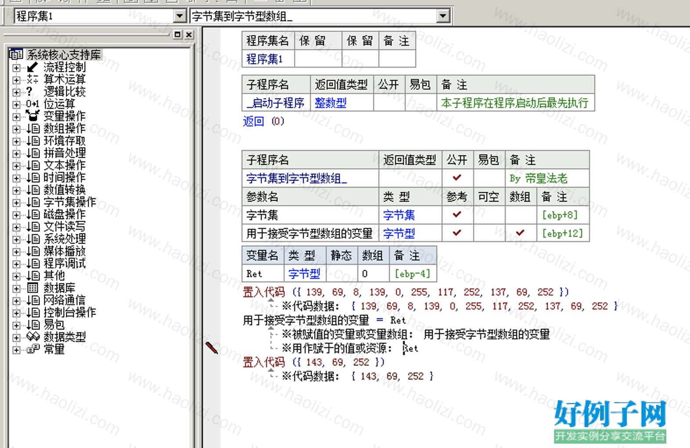The height and width of the screenshot is (448, 690).
Task: Click the 字节集操作 icon
Action: click(33, 202)
